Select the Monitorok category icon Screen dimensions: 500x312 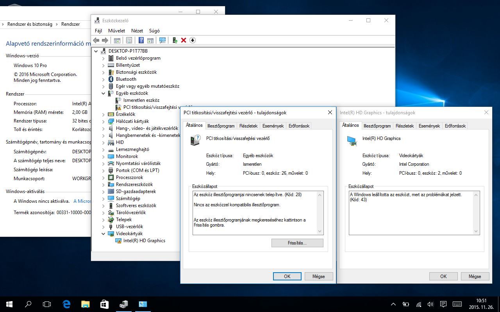pyautogui.click(x=111, y=156)
